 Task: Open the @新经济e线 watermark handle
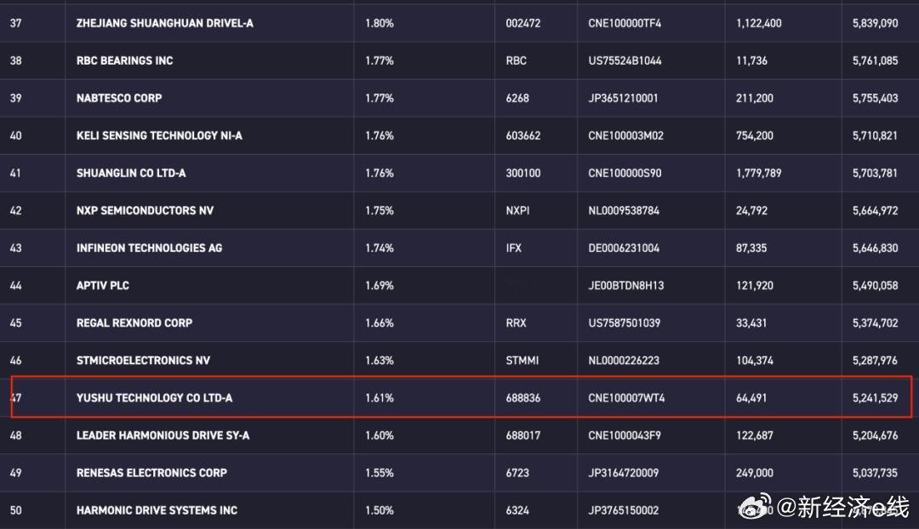[x=843, y=506]
